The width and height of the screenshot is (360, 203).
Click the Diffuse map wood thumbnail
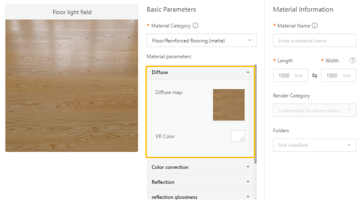[x=229, y=105]
